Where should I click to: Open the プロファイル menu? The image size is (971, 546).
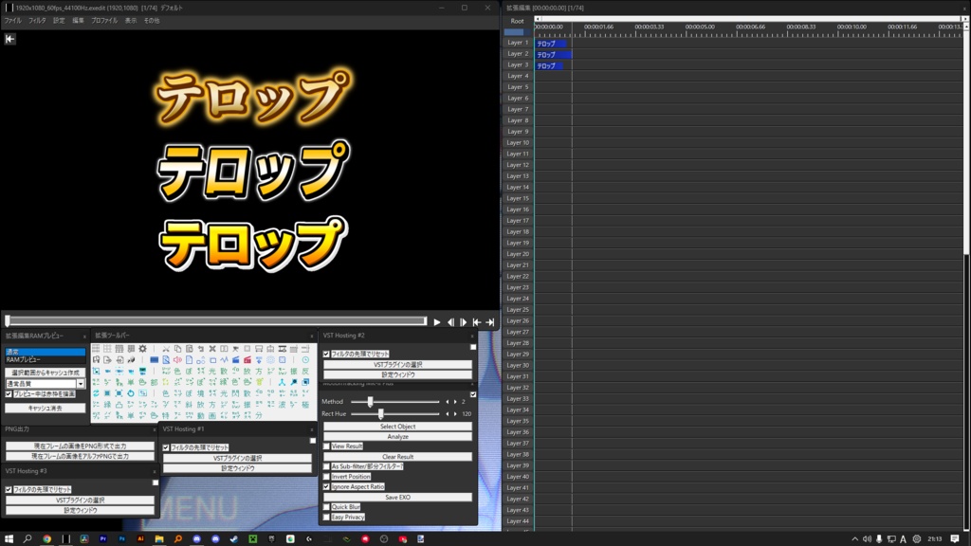point(104,21)
